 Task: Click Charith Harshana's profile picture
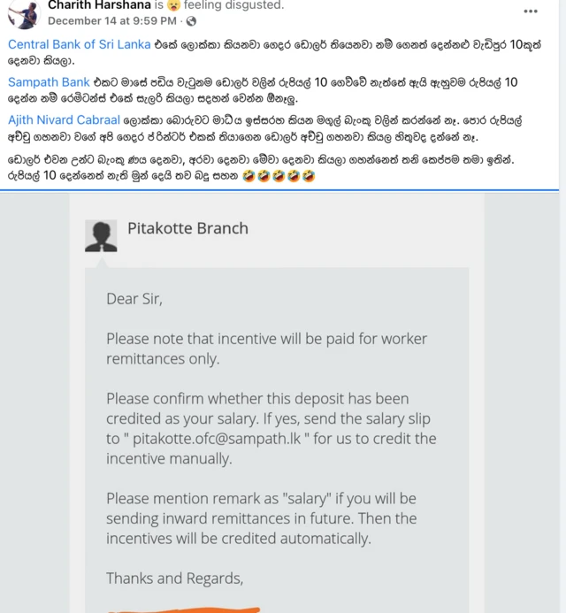(23, 12)
